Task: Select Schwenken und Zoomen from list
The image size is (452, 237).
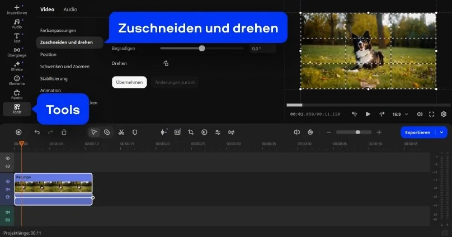Action: coord(64,67)
